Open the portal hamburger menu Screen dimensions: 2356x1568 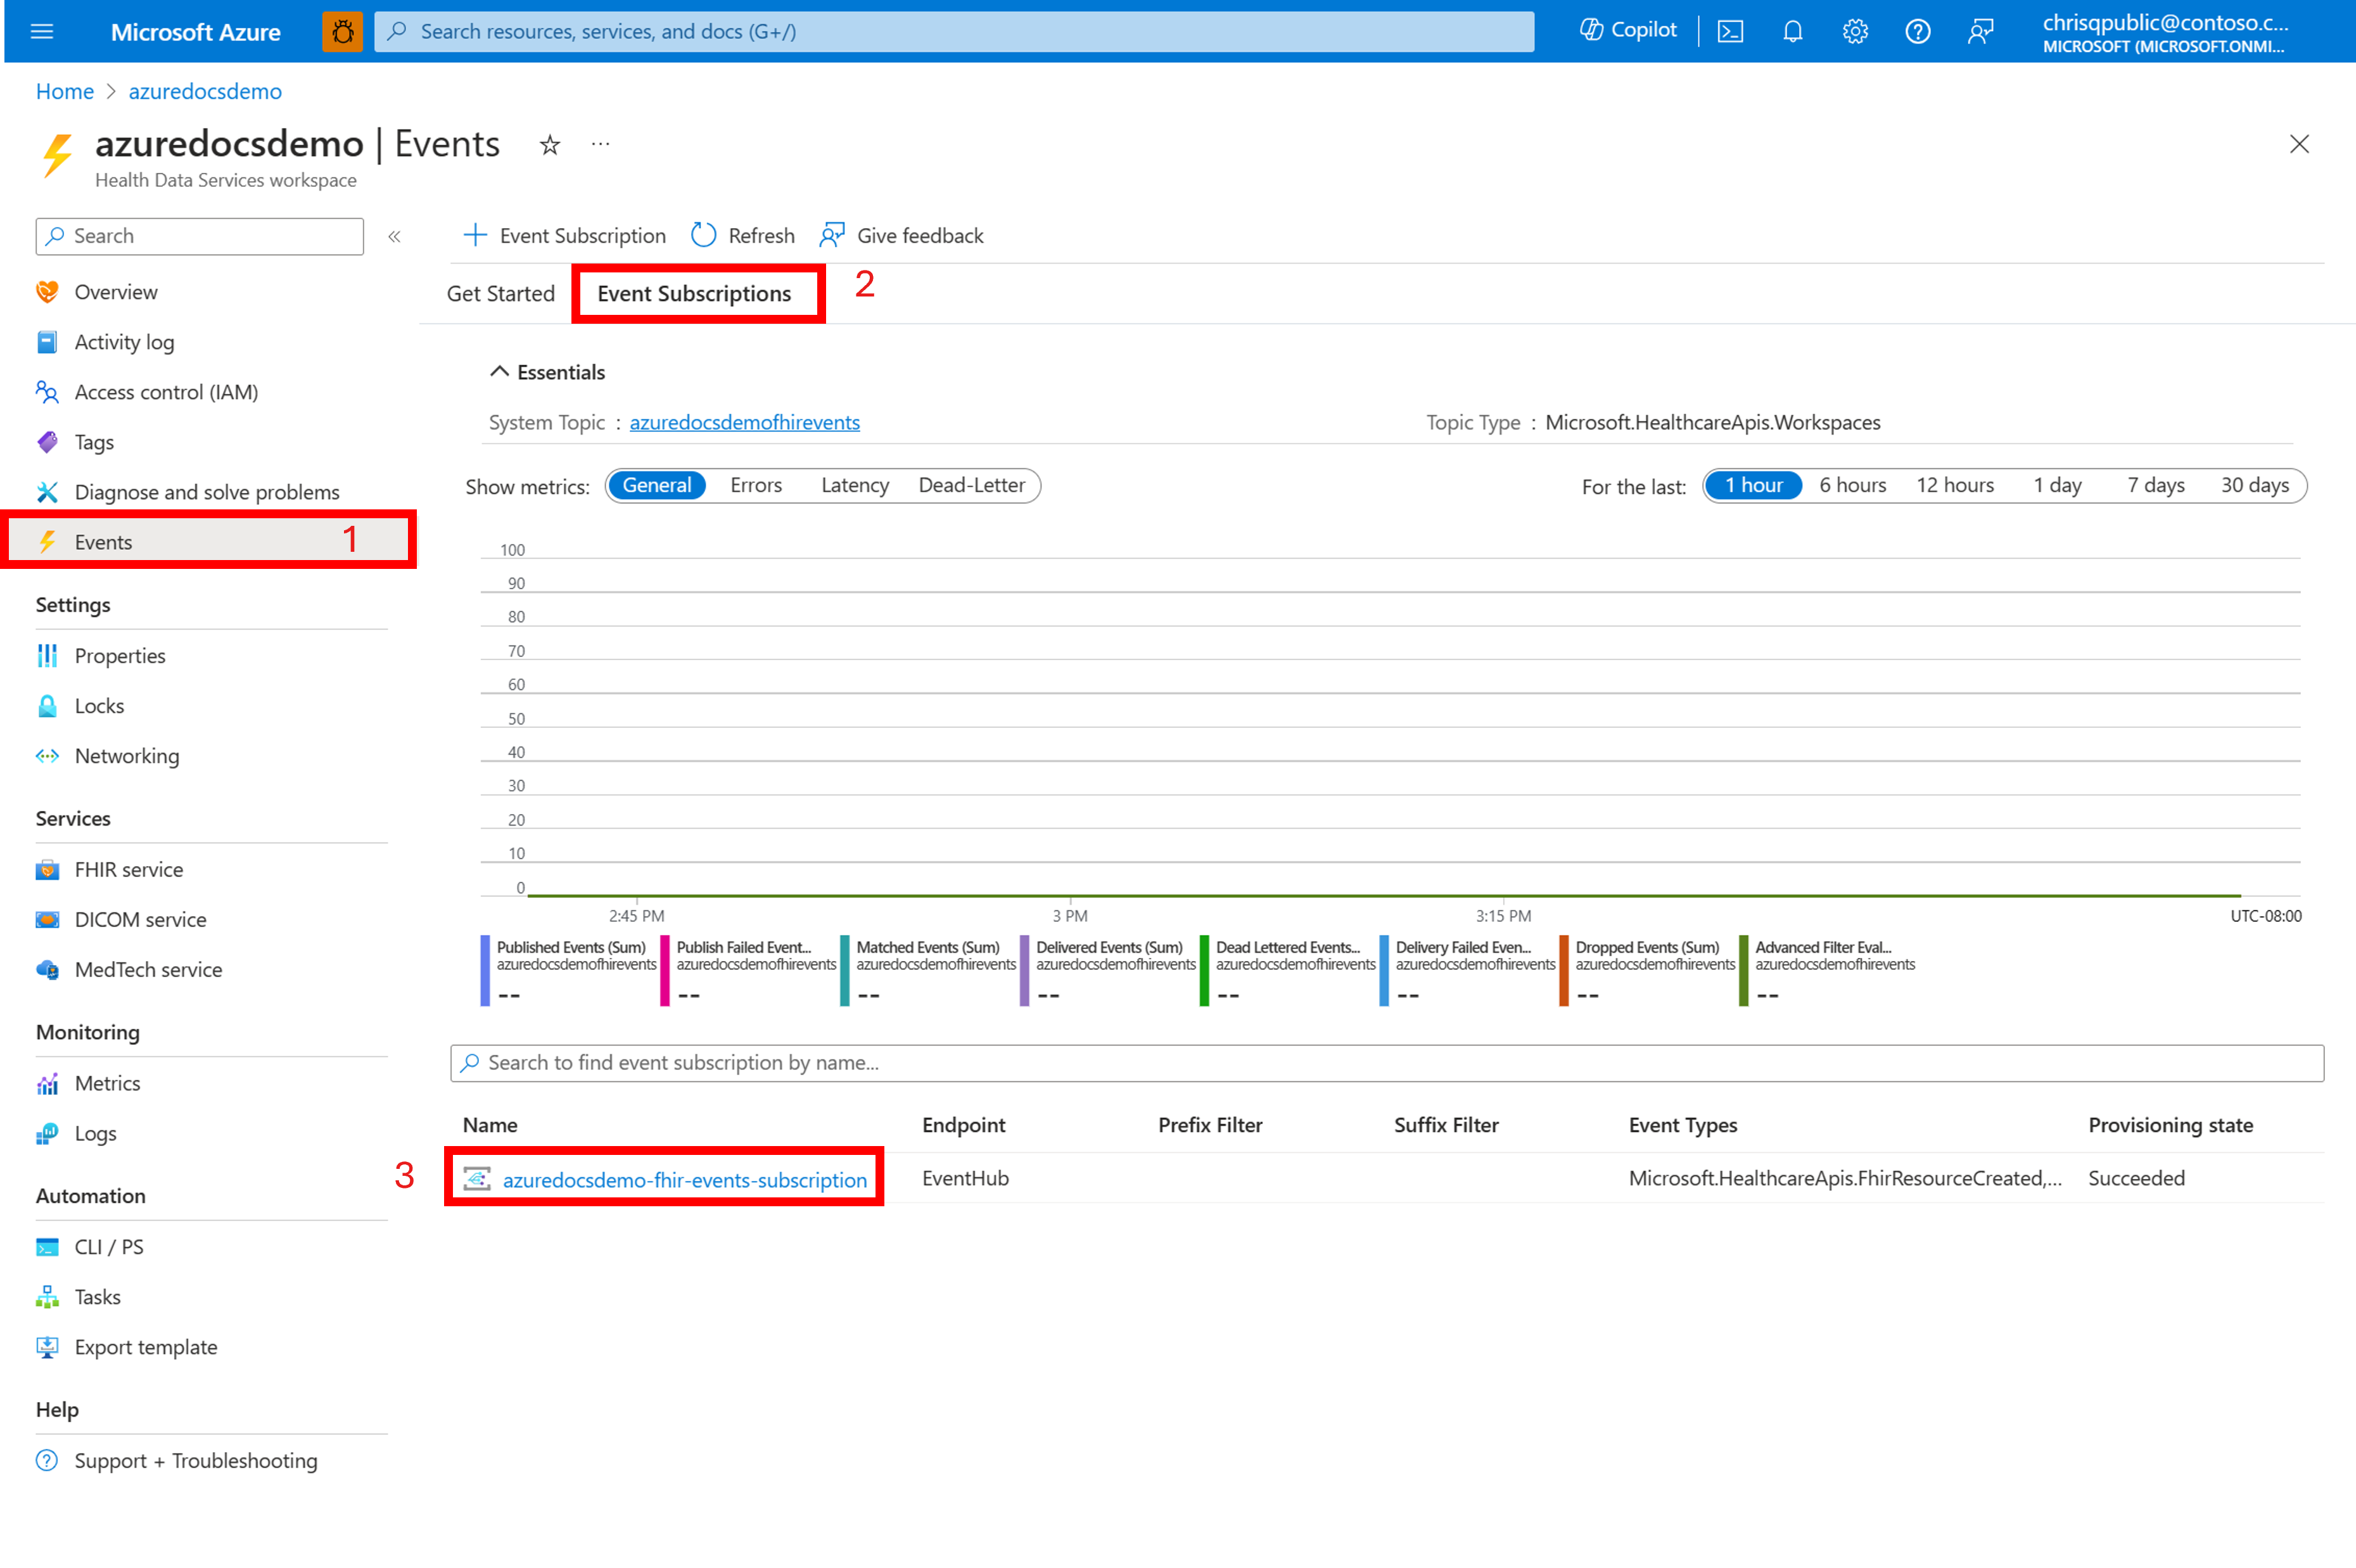(x=42, y=31)
